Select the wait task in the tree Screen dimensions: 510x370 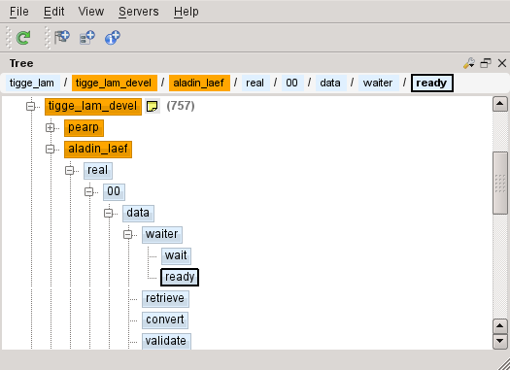click(x=176, y=256)
